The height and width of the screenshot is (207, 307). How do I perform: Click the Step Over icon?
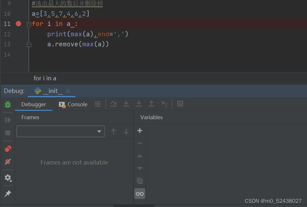click(x=113, y=104)
